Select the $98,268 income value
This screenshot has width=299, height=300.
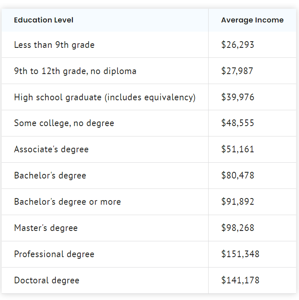(237, 228)
